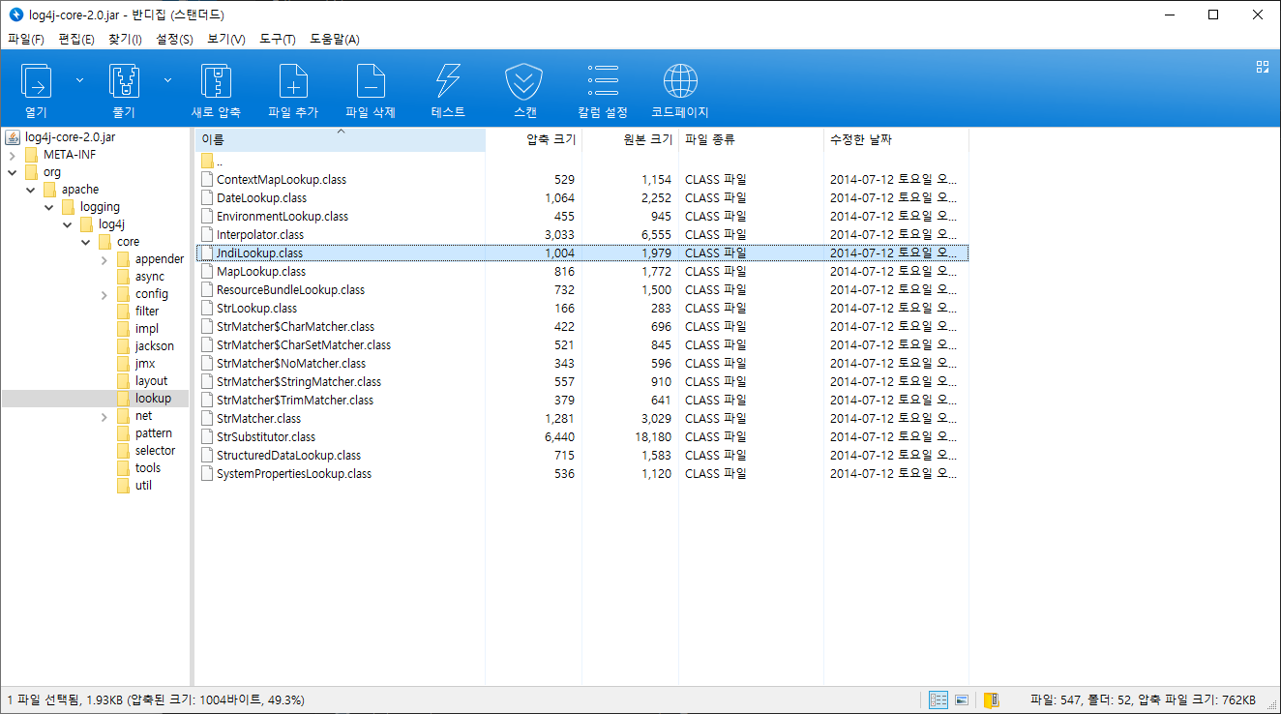This screenshot has width=1281, height=714.
Task: Click the 스캔 shield icon
Action: point(524,81)
